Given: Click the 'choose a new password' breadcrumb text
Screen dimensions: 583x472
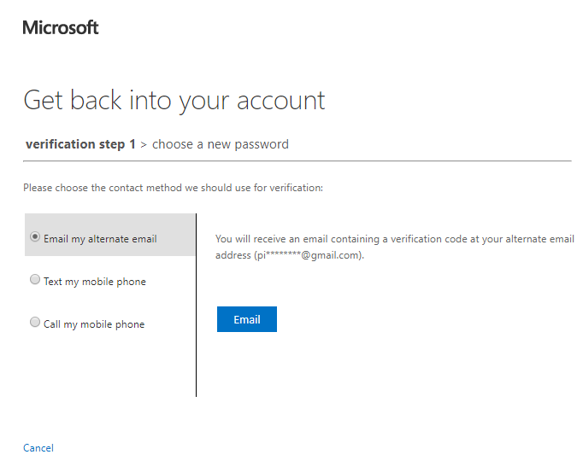Looking at the screenshot, I should [221, 144].
